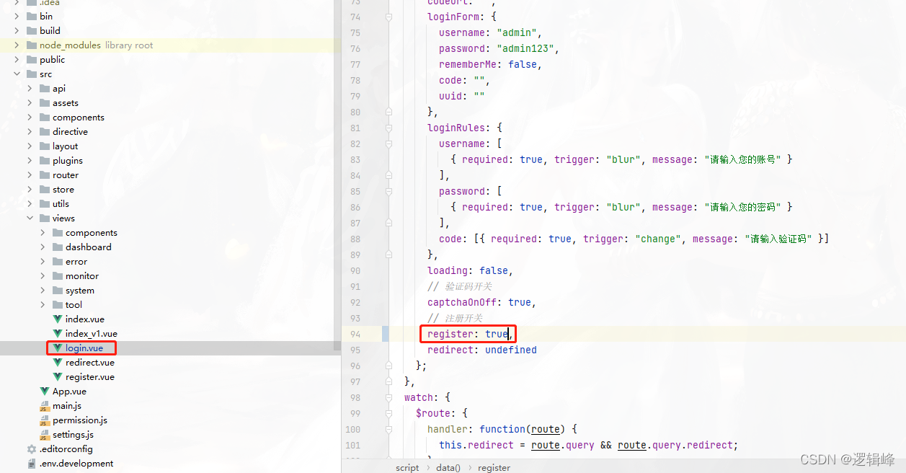906x473 pixels.
Task: Click the layout folder icon
Action: pos(44,146)
